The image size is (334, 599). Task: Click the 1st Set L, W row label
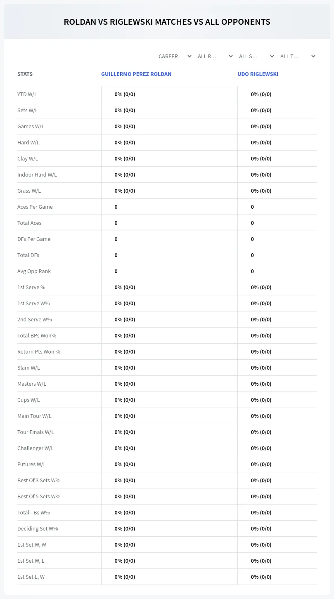click(31, 577)
